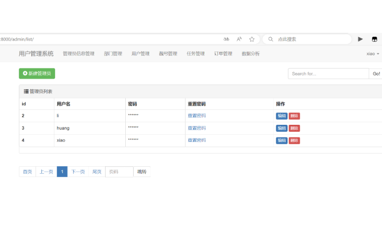The image size is (382, 239).
Task: Open the black extension icon in browser toolbar
Action: (375, 39)
